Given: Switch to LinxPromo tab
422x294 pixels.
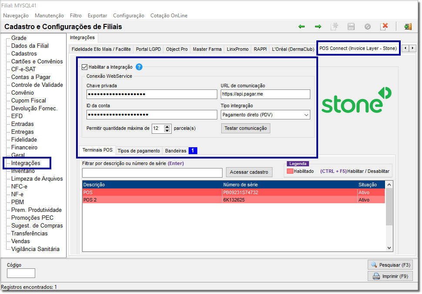Looking at the screenshot, I should click(238, 49).
